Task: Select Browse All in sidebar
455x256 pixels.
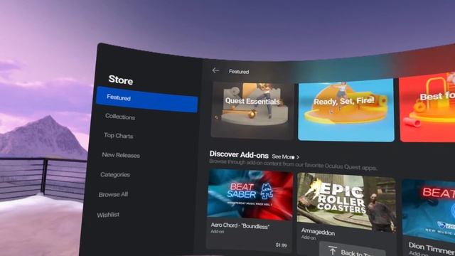Action: (x=113, y=194)
